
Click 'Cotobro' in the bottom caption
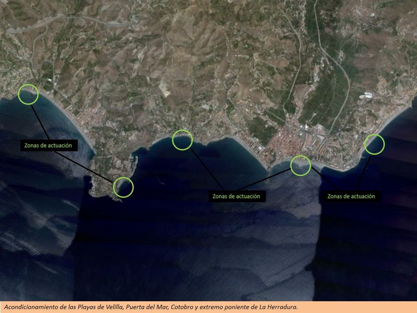(x=181, y=307)
